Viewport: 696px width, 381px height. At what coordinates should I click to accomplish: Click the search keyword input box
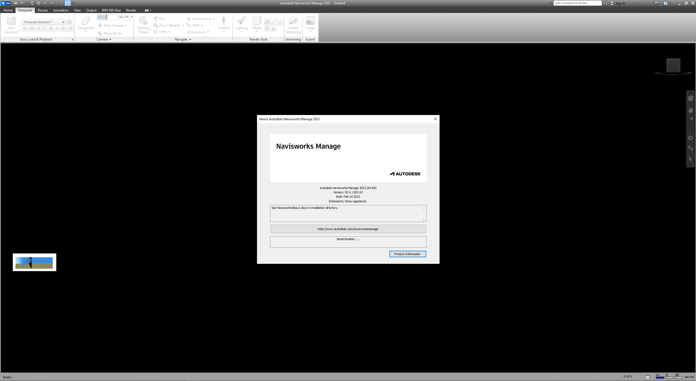[x=577, y=3]
